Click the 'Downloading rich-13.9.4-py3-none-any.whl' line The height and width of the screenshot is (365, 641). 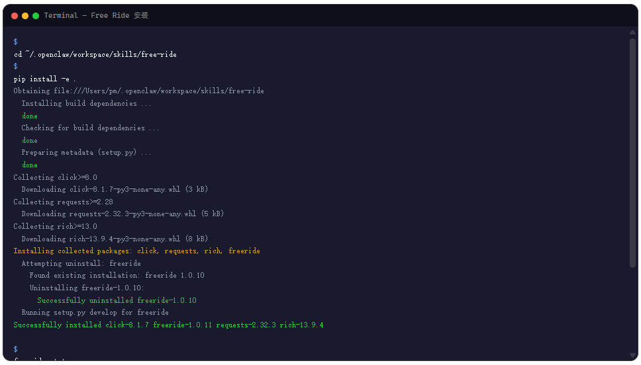coord(115,239)
